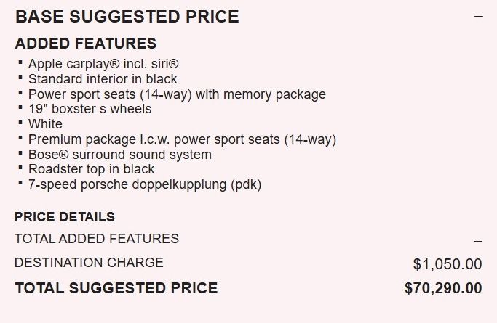Select Premium package i.c.w. power sport seats
The image size is (497, 323).
[x=182, y=139]
